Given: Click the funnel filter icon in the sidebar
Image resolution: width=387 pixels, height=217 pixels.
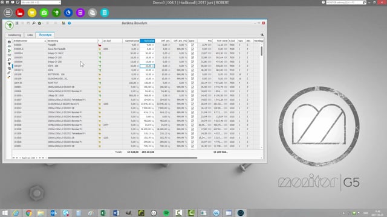Looking at the screenshot, I should tap(9, 64).
